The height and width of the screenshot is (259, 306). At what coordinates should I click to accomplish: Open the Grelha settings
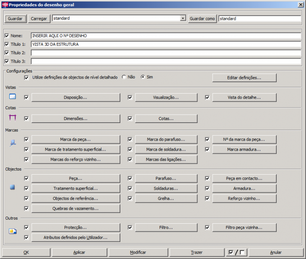click(x=166, y=199)
